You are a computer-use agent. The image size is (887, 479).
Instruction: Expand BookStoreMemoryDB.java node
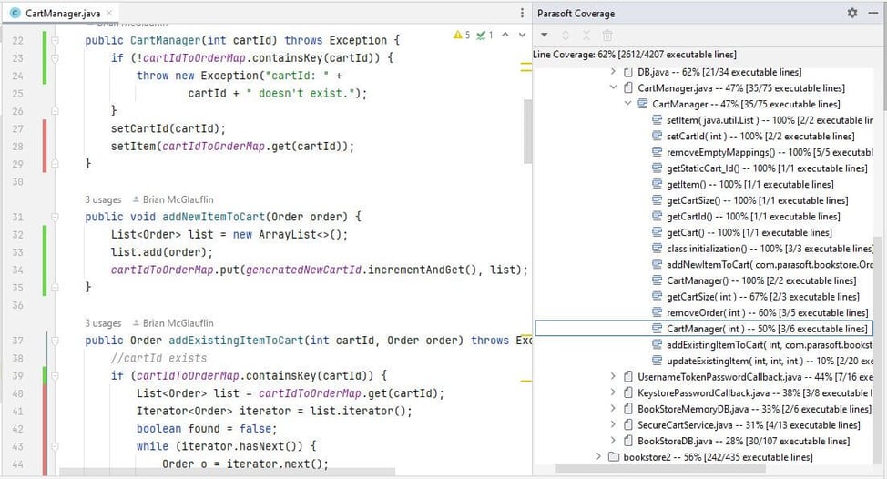(613, 408)
